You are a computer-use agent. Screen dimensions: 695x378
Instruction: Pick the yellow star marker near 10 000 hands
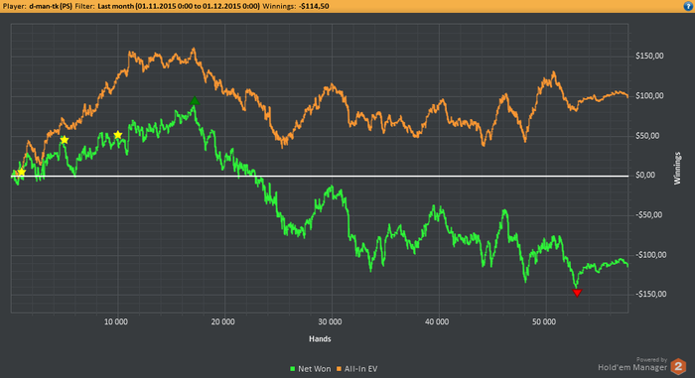[x=117, y=135]
